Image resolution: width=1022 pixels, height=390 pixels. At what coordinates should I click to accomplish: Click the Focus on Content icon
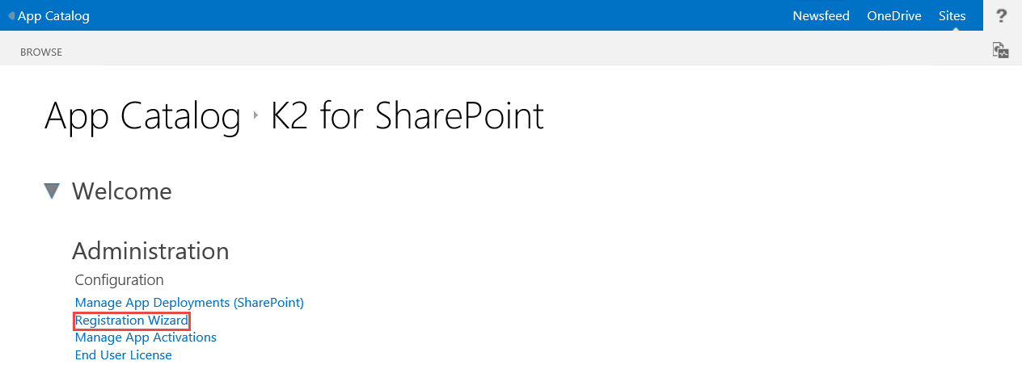click(x=1001, y=50)
